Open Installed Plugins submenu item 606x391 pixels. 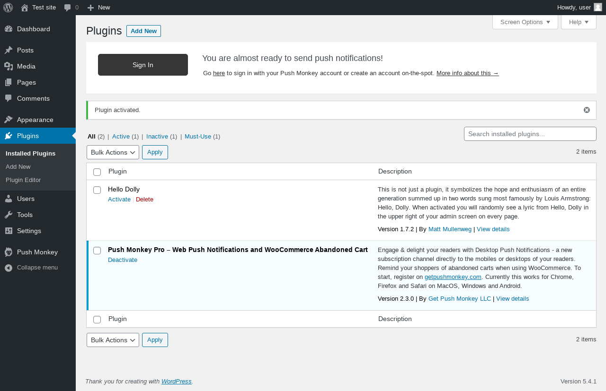click(x=30, y=153)
